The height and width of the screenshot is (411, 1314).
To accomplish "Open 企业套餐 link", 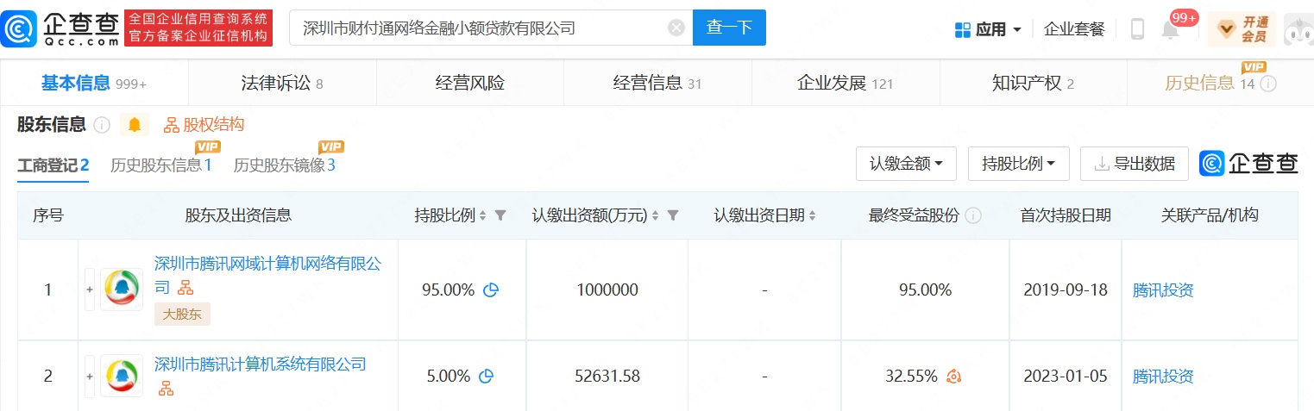I will pyautogui.click(x=1074, y=29).
